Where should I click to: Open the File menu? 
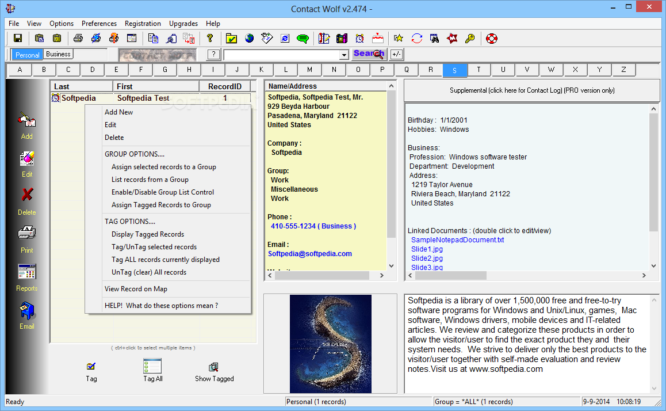[x=14, y=24]
